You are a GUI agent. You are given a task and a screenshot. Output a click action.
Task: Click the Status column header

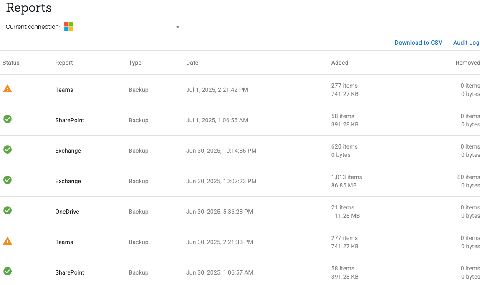[x=11, y=63]
